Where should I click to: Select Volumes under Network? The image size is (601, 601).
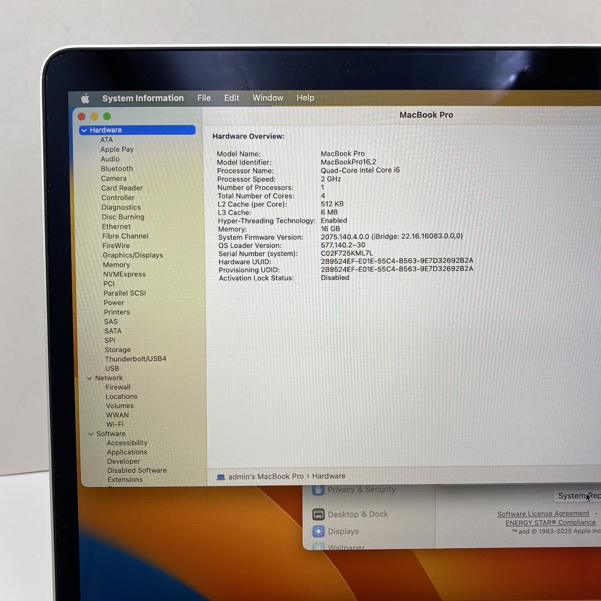[120, 406]
